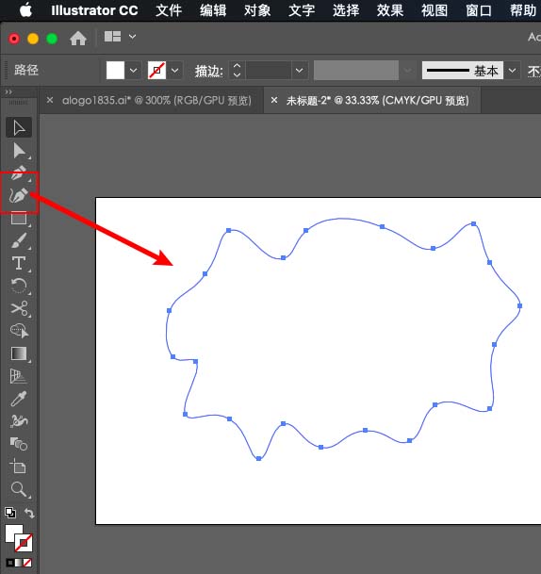Set paint mode to Color
The width and height of the screenshot is (541, 574).
(x=9, y=563)
